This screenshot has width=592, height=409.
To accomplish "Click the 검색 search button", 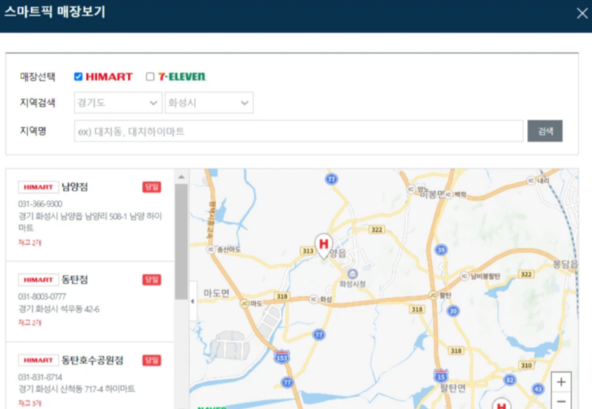I will (x=545, y=131).
